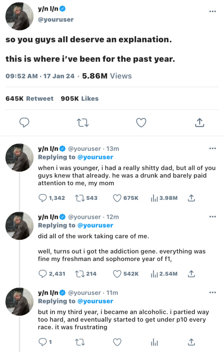Open more options on main tweet

click(x=213, y=12)
